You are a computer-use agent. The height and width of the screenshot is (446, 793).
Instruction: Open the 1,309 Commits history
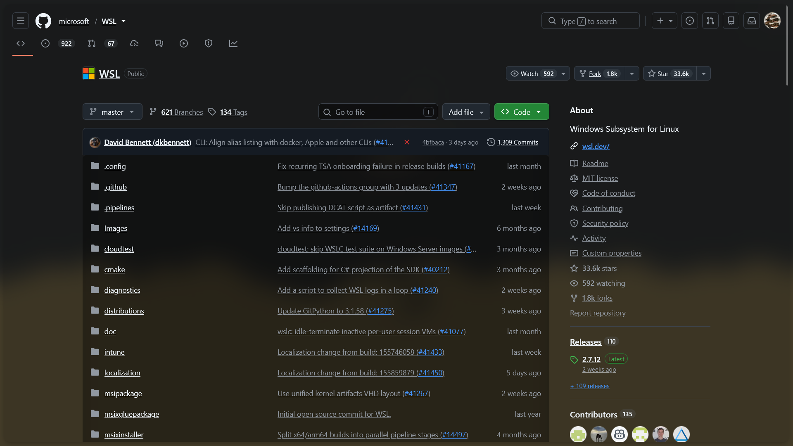point(513,142)
